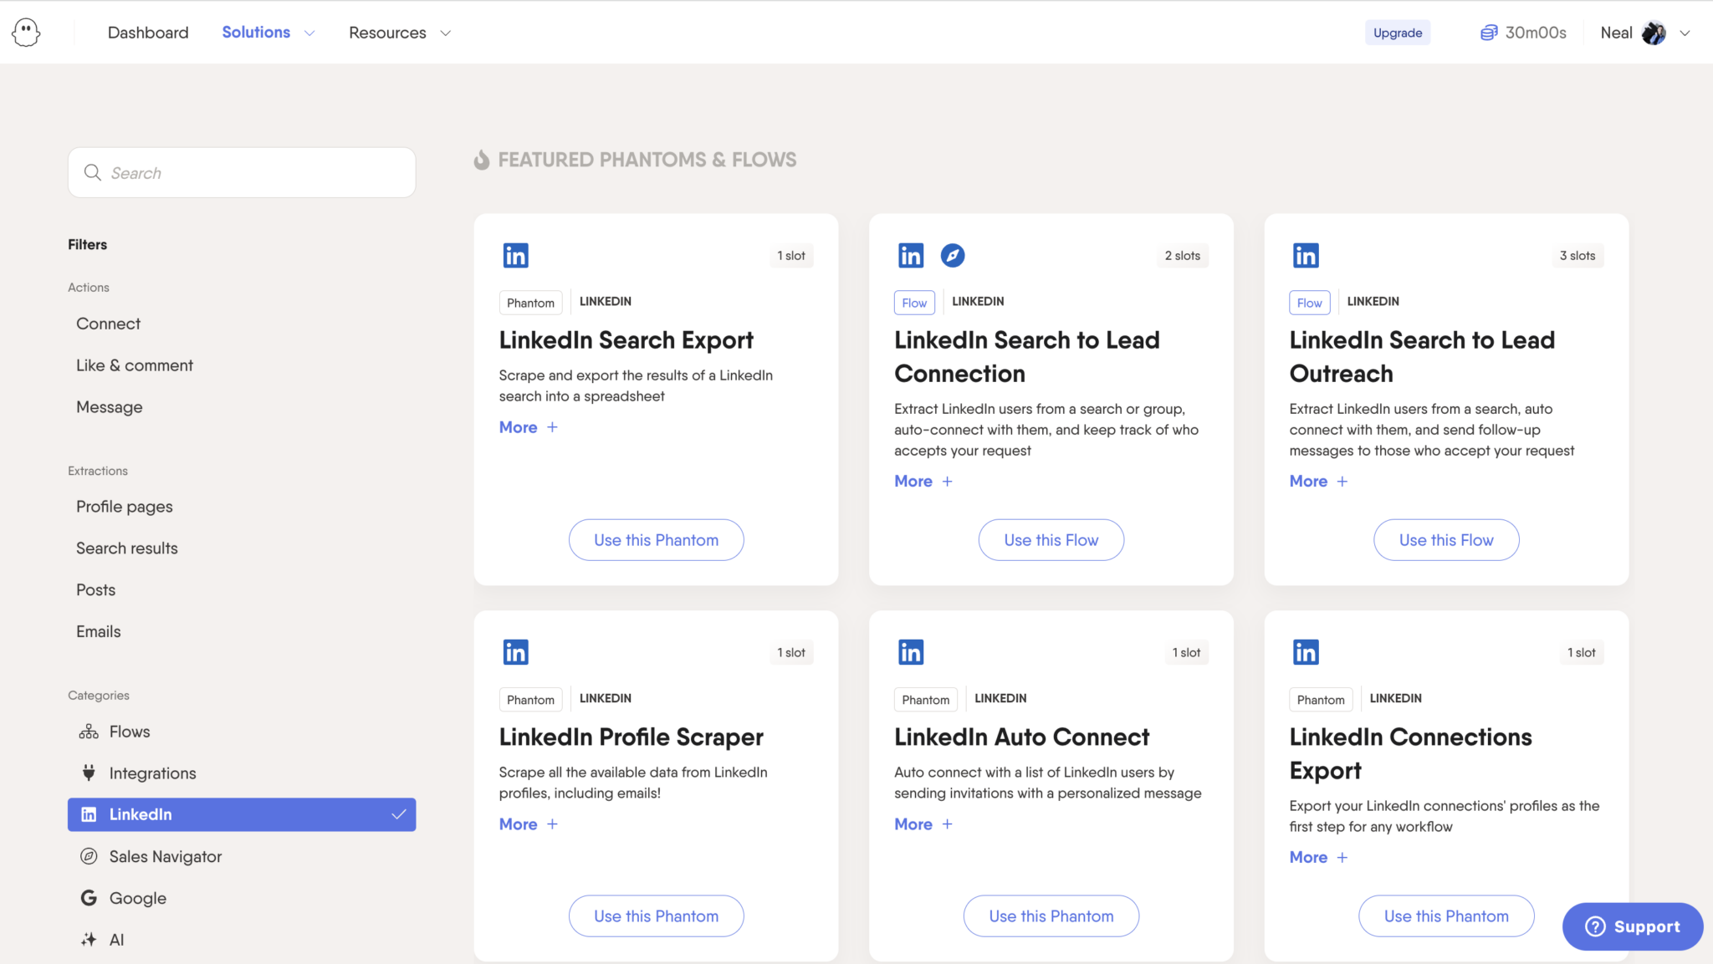1713x964 pixels.
Task: Click LinkedIn icon on LinkedIn Search Export card
Action: coord(515,256)
